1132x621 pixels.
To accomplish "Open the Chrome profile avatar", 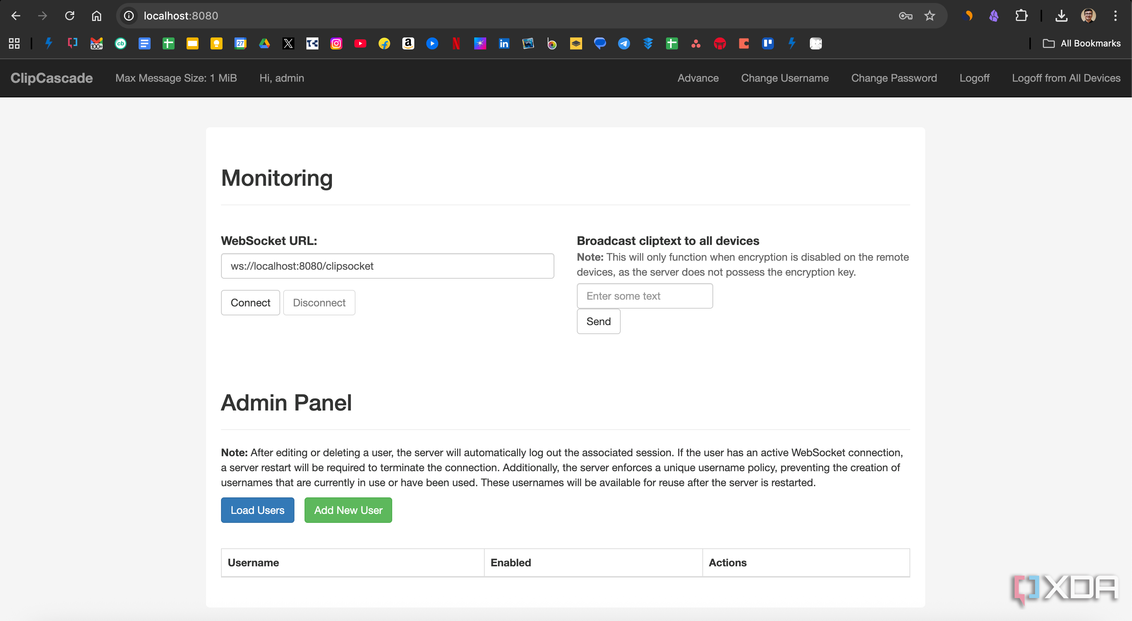I will point(1088,16).
